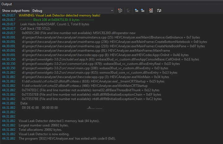The height and width of the screenshot is (144, 223).
Task: Clear all output text
Action: pyautogui.click(x=151, y=11)
